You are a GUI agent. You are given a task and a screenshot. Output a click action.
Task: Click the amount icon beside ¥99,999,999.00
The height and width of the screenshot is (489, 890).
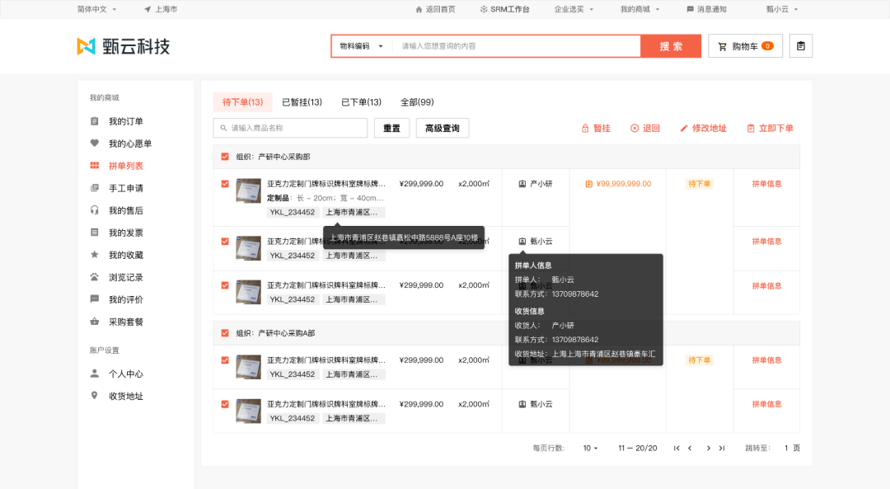pyautogui.click(x=588, y=184)
